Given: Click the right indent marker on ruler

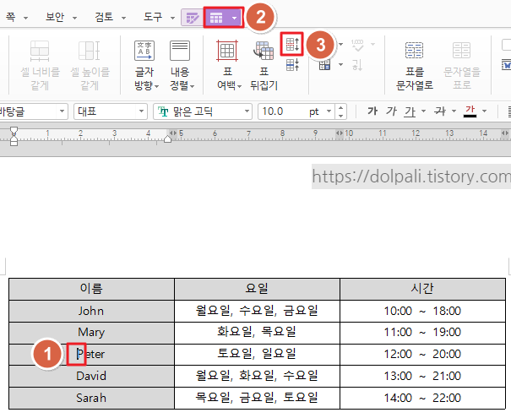Looking at the screenshot, I should tap(167, 139).
